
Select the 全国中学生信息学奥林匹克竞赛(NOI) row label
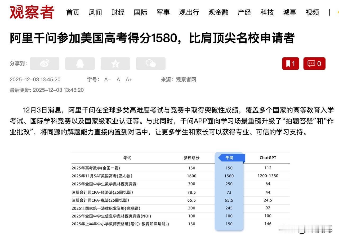click(111, 216)
